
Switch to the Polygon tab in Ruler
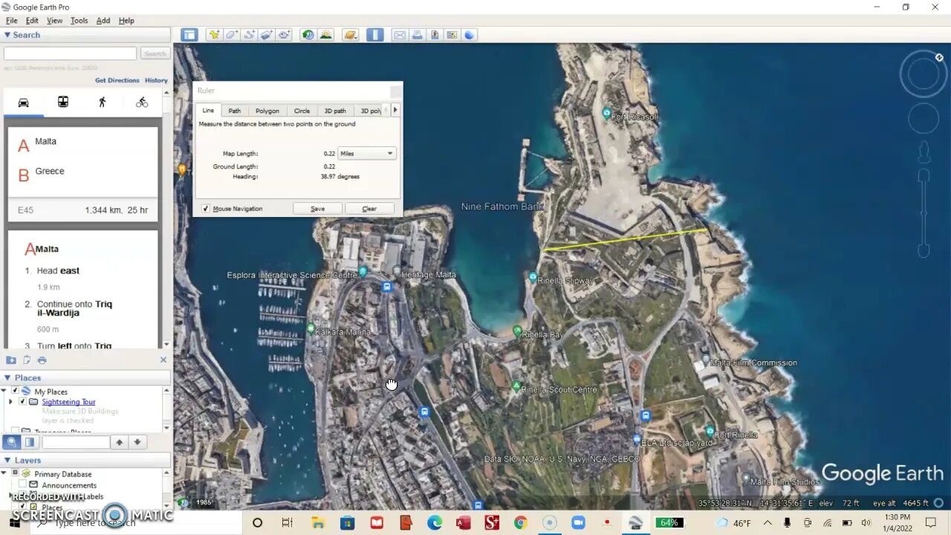pyautogui.click(x=267, y=111)
